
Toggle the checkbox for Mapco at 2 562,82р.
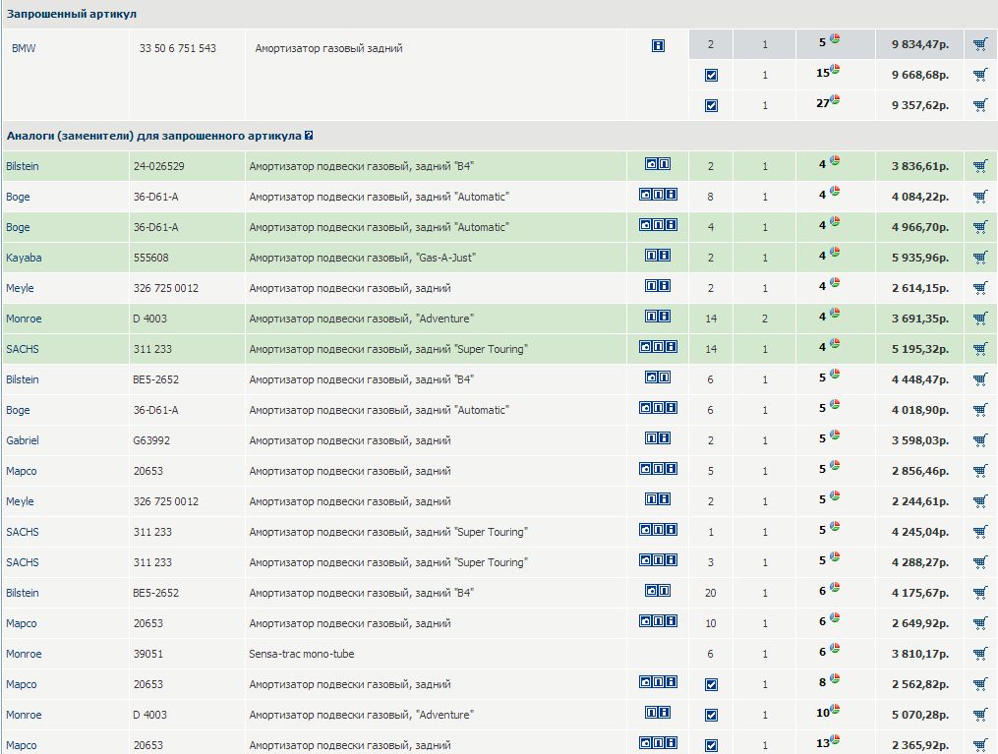pos(712,684)
